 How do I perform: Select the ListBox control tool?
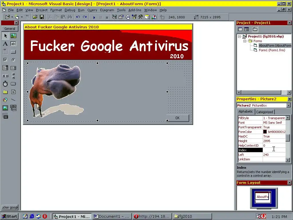click(x=13, y=68)
